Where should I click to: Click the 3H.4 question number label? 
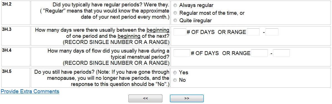[x=6, y=50]
